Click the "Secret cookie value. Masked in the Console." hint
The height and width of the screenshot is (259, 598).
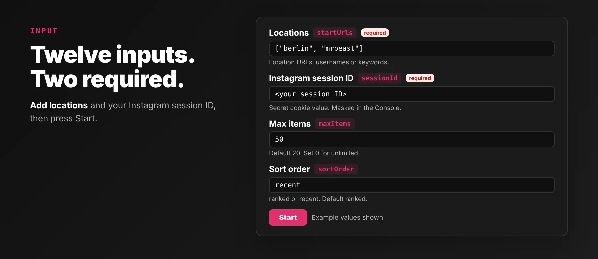[335, 108]
